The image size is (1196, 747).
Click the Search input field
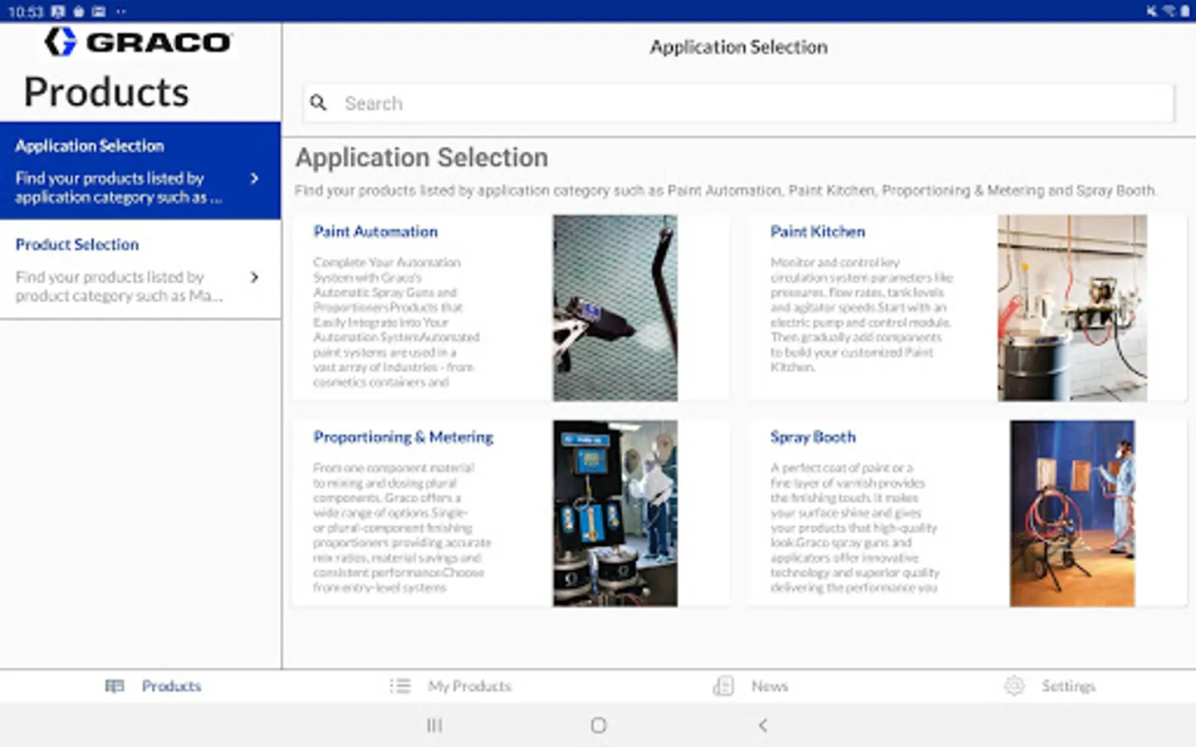[x=738, y=103]
